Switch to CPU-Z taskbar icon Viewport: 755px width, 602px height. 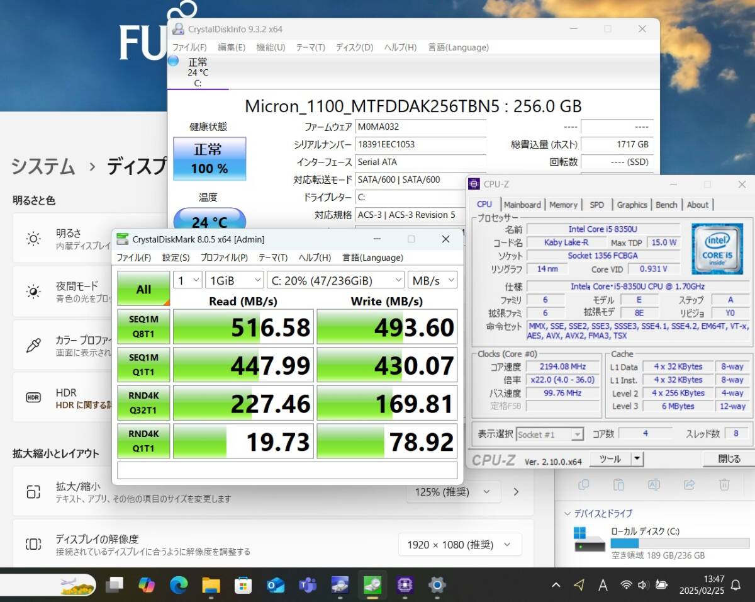[405, 585]
